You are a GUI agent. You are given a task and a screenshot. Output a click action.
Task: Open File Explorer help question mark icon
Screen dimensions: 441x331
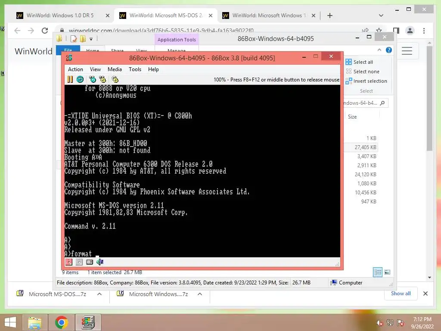[389, 50]
